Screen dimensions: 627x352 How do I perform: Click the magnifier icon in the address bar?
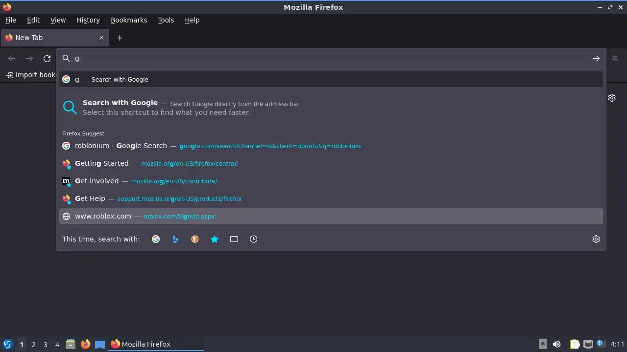(66, 59)
